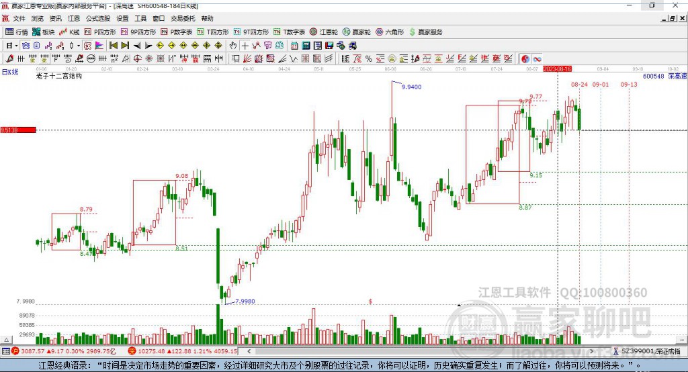688x372 pixels.
Task: Open the 板块 sectors view
Action: tap(44, 32)
